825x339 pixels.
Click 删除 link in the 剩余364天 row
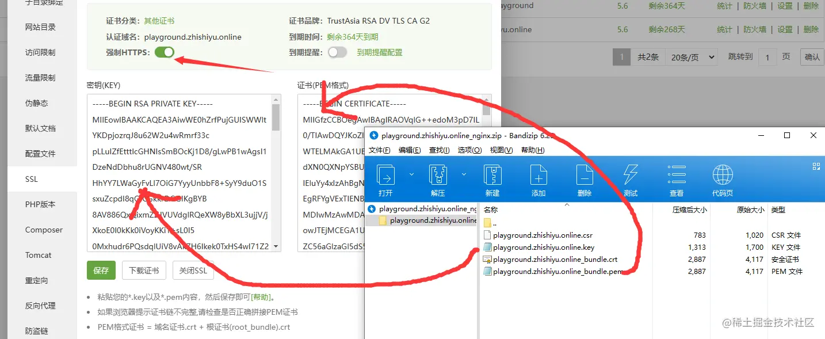click(x=811, y=6)
